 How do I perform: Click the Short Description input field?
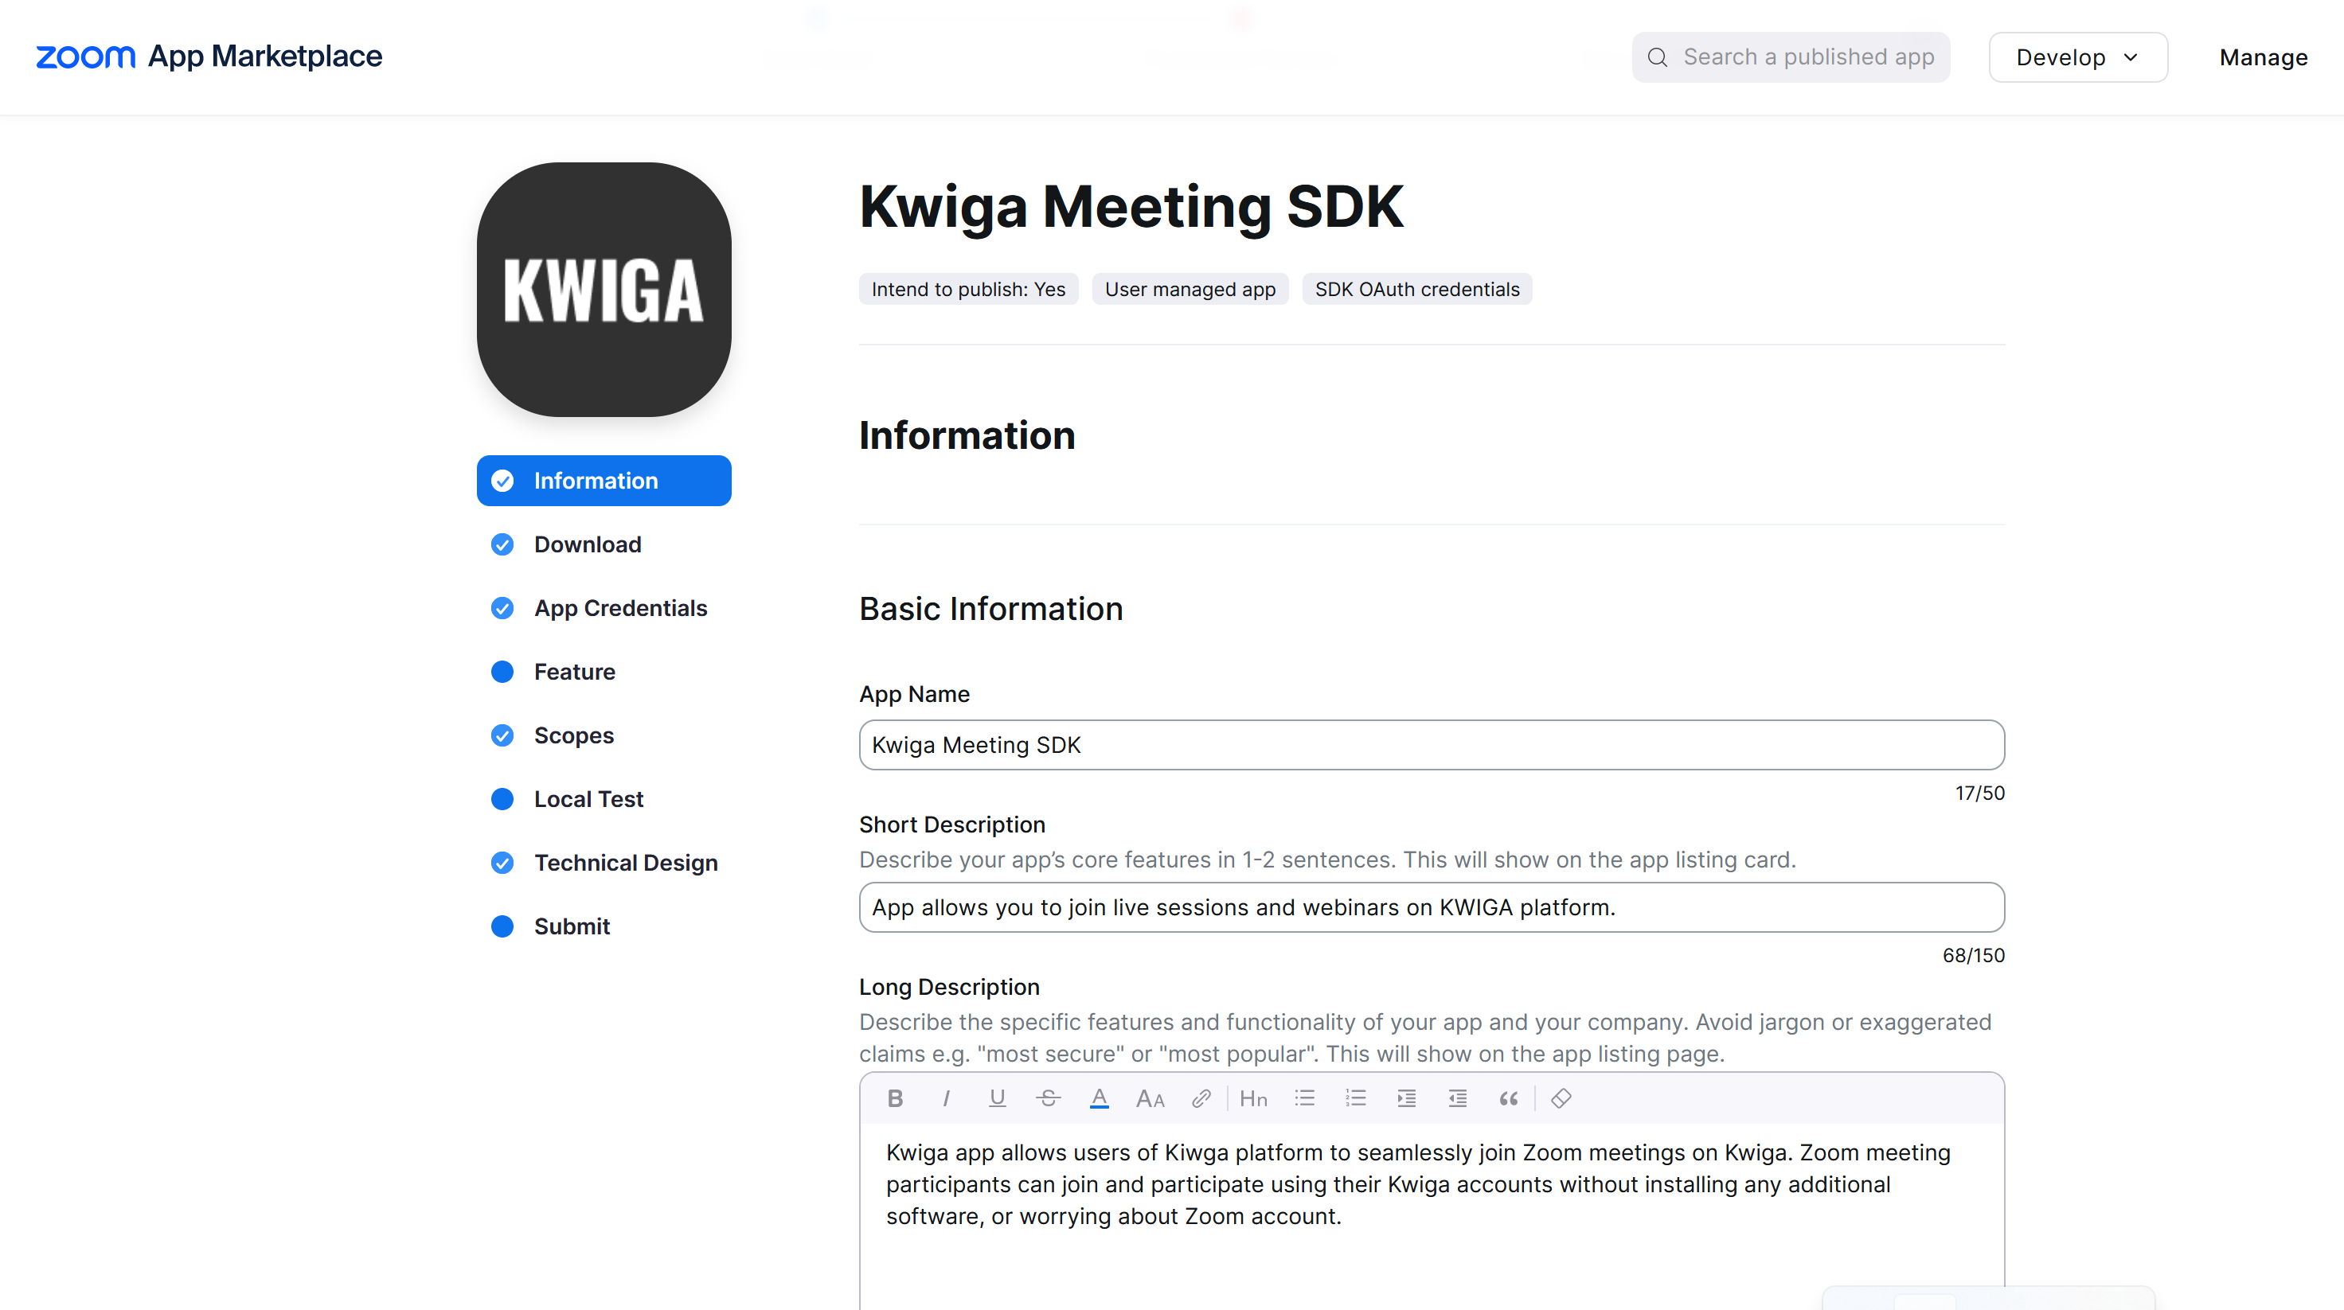tap(1432, 907)
